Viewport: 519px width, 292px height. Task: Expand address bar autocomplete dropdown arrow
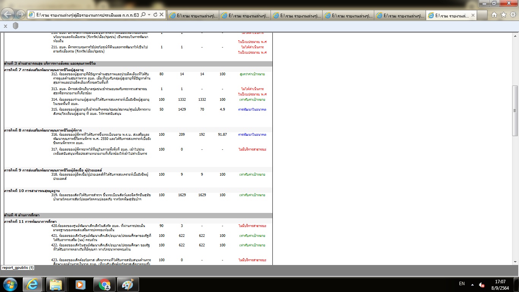[149, 15]
